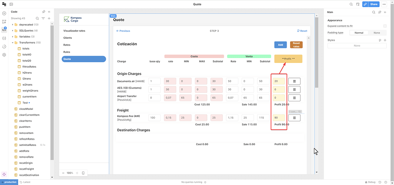The image size is (394, 185).
Task: Open the Preview app icon in top bar
Action: pyautogui.click(x=358, y=4)
